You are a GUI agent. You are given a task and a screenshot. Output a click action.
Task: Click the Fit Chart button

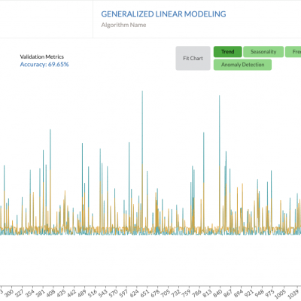click(193, 58)
